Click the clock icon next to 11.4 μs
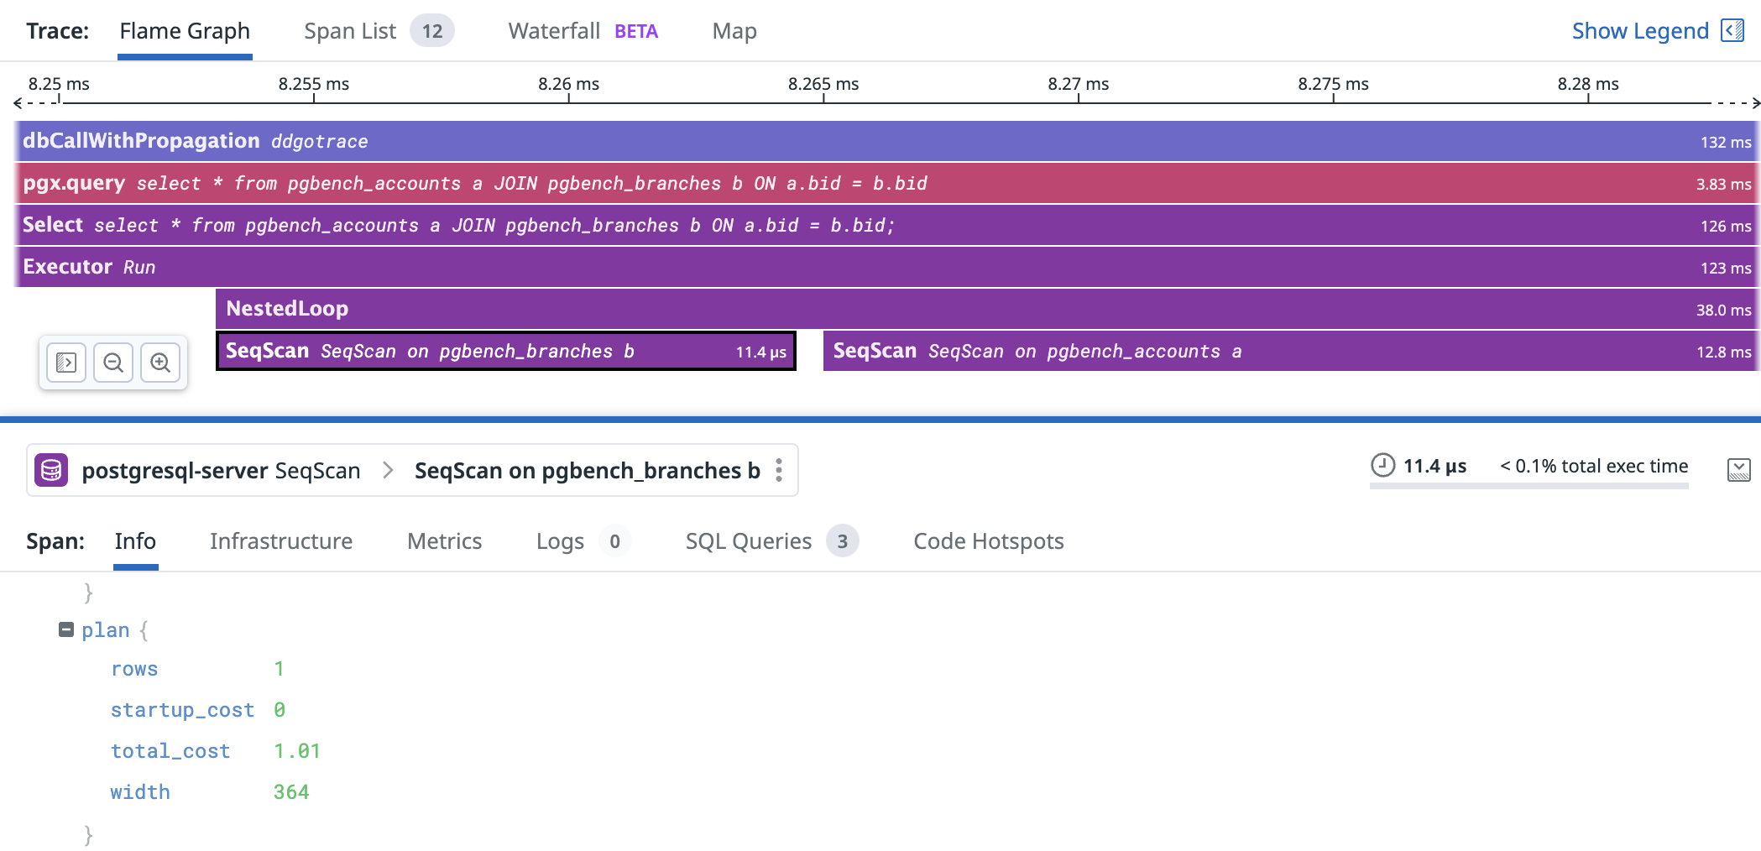The image size is (1761, 851). [x=1382, y=466]
